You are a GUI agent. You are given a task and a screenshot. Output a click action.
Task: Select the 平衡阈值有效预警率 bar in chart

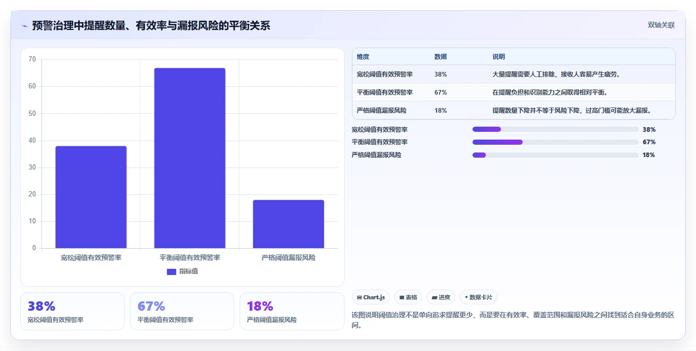[190, 158]
